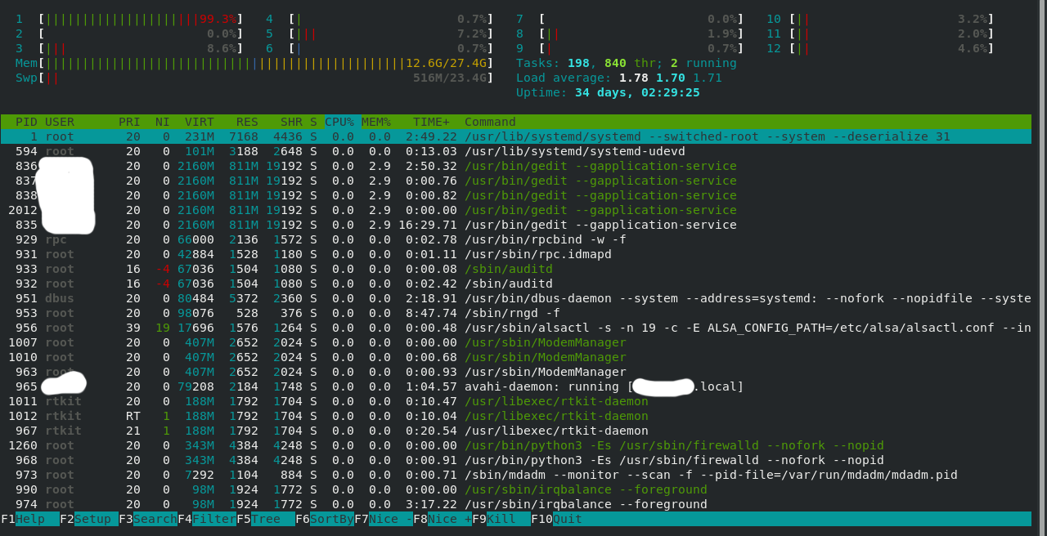Sort by the PID column header
The height and width of the screenshot is (536, 1047).
point(26,122)
